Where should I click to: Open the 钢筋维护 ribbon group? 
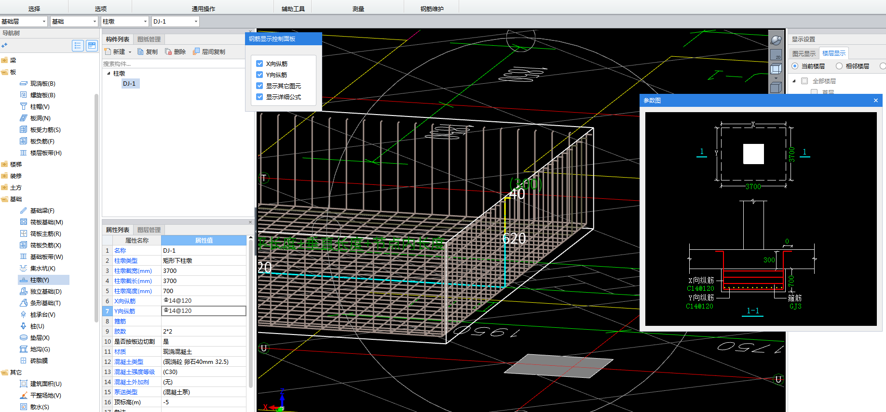(x=432, y=9)
